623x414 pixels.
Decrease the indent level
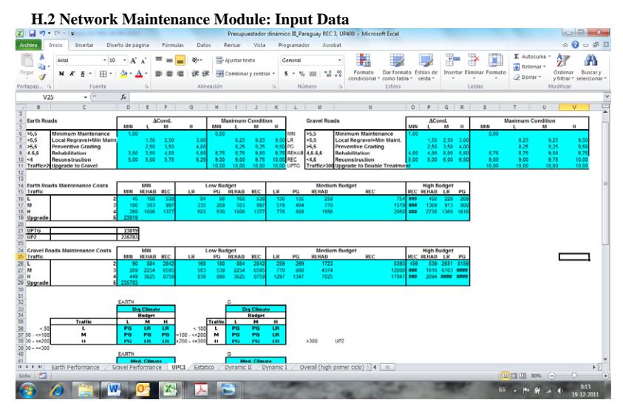pyautogui.click(x=195, y=74)
